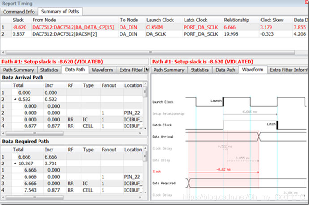The image size is (309, 205).
Task: Collapse the 0.522 row in Data Arrival Path
Action: tap(15, 100)
